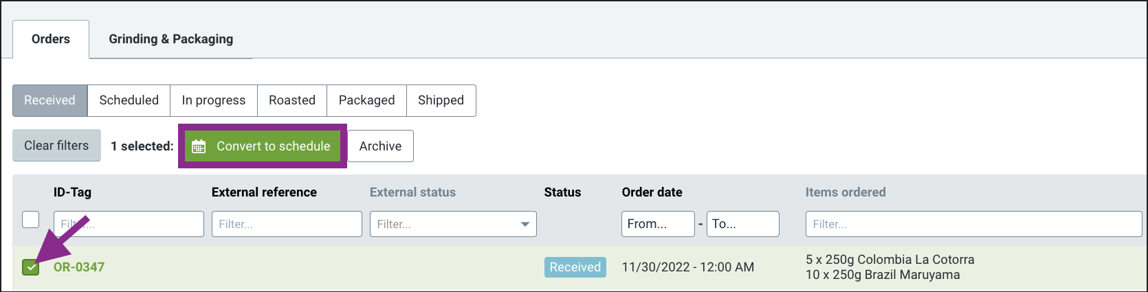Click the Items ordered filter field
Screen dimensions: 1148x292
973,224
